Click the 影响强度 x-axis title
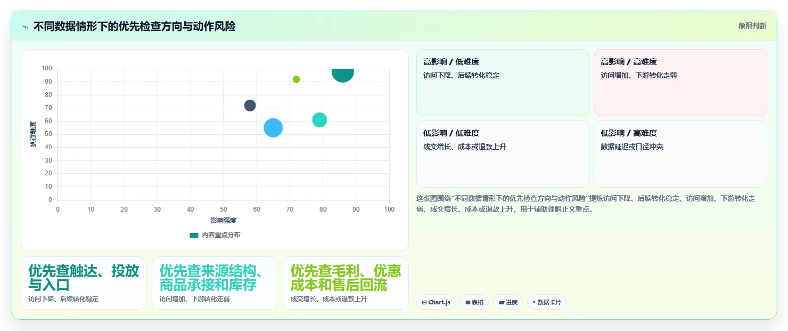 223,220
